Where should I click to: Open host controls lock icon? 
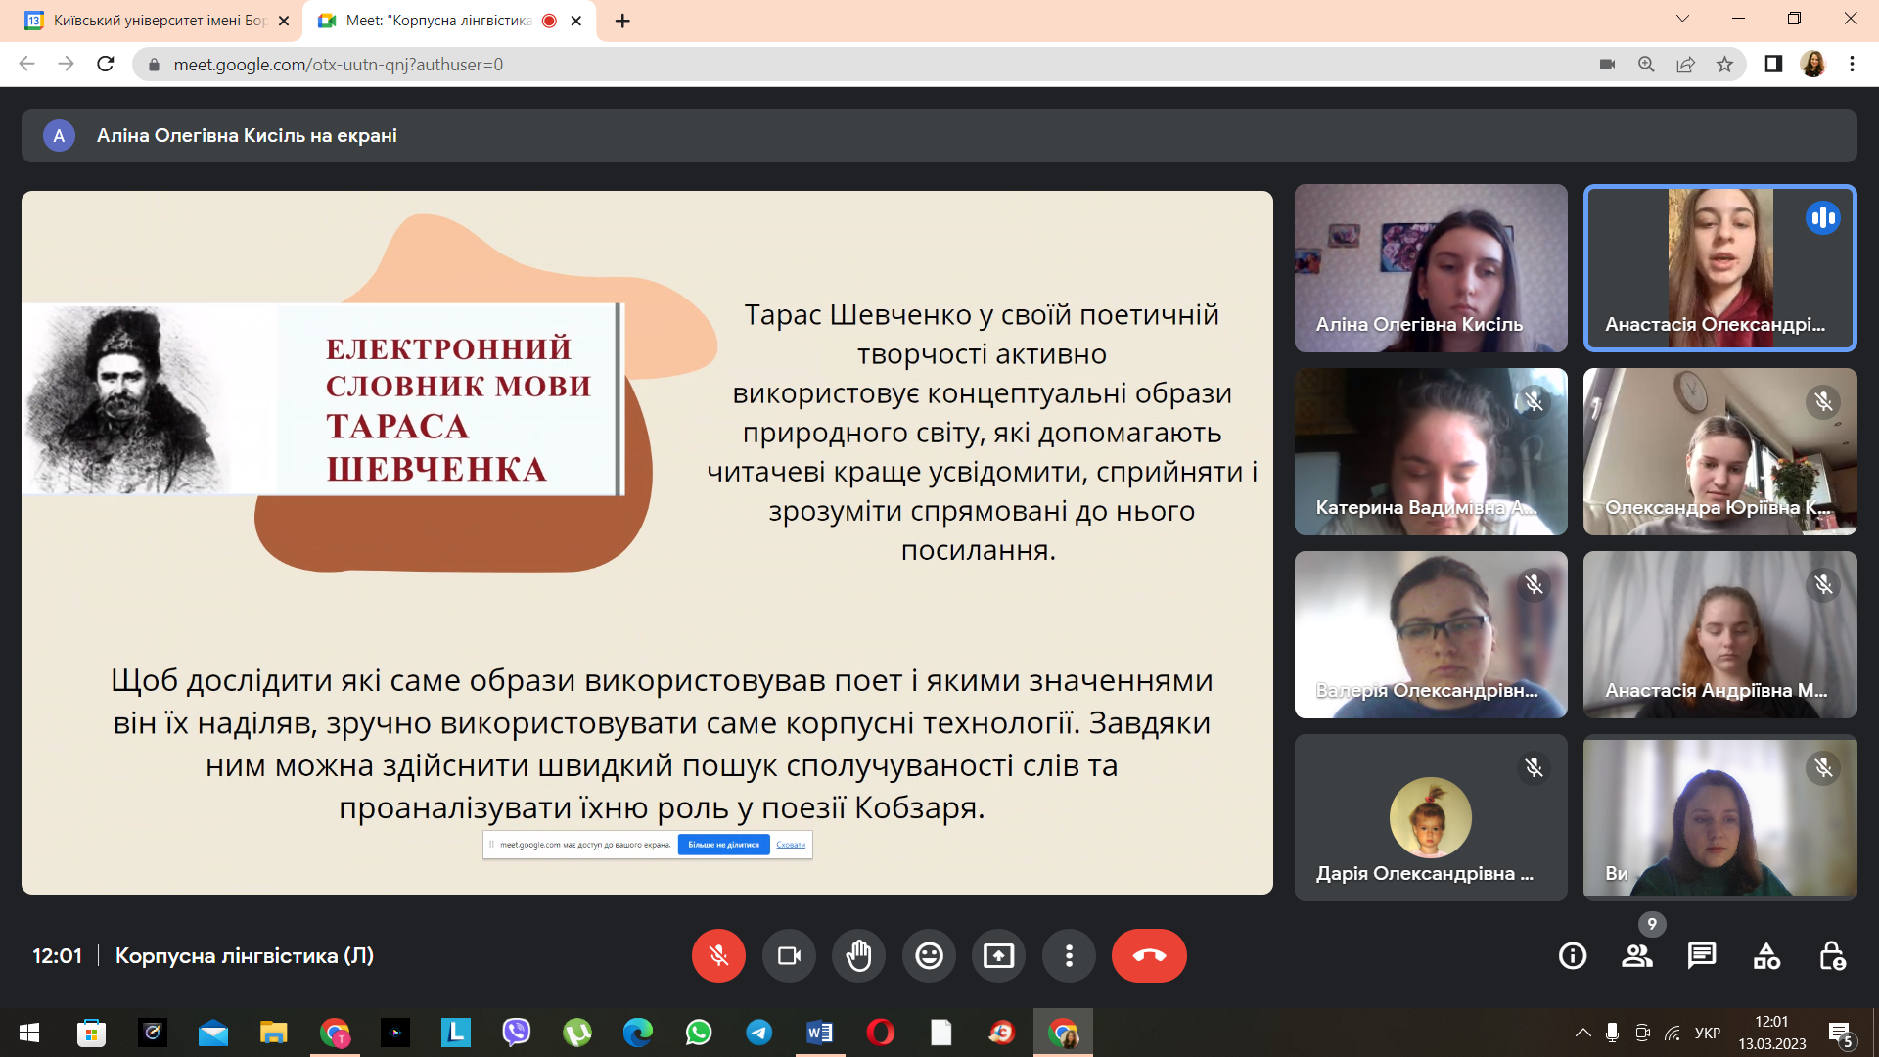pos(1832,955)
